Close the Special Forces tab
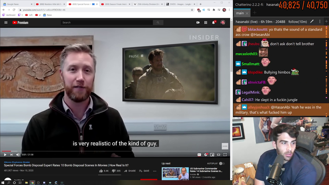 pyautogui.click(x=97, y=4)
